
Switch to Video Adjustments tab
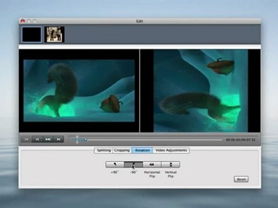[x=171, y=150]
